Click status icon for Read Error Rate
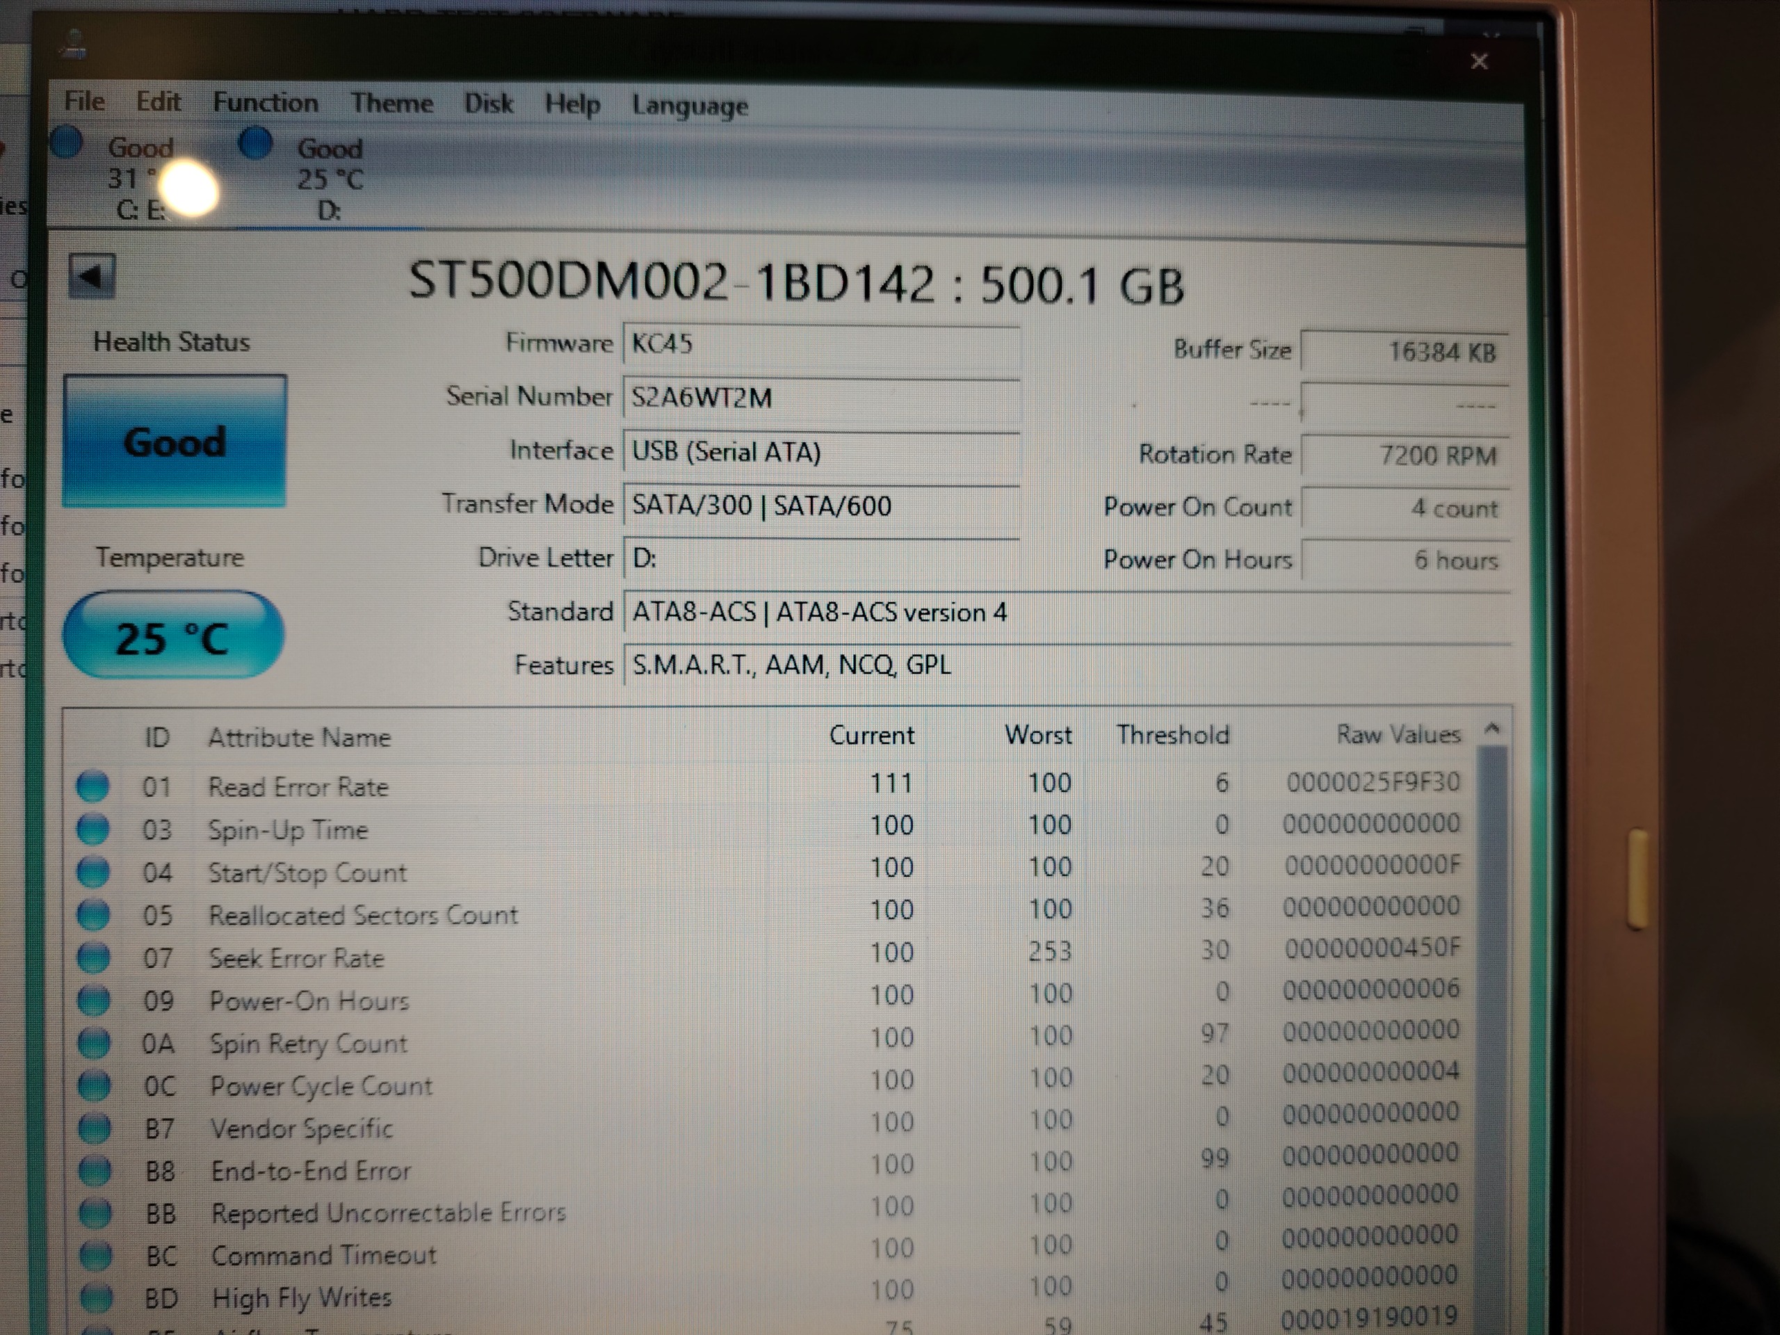The width and height of the screenshot is (1780, 1335). [92, 786]
